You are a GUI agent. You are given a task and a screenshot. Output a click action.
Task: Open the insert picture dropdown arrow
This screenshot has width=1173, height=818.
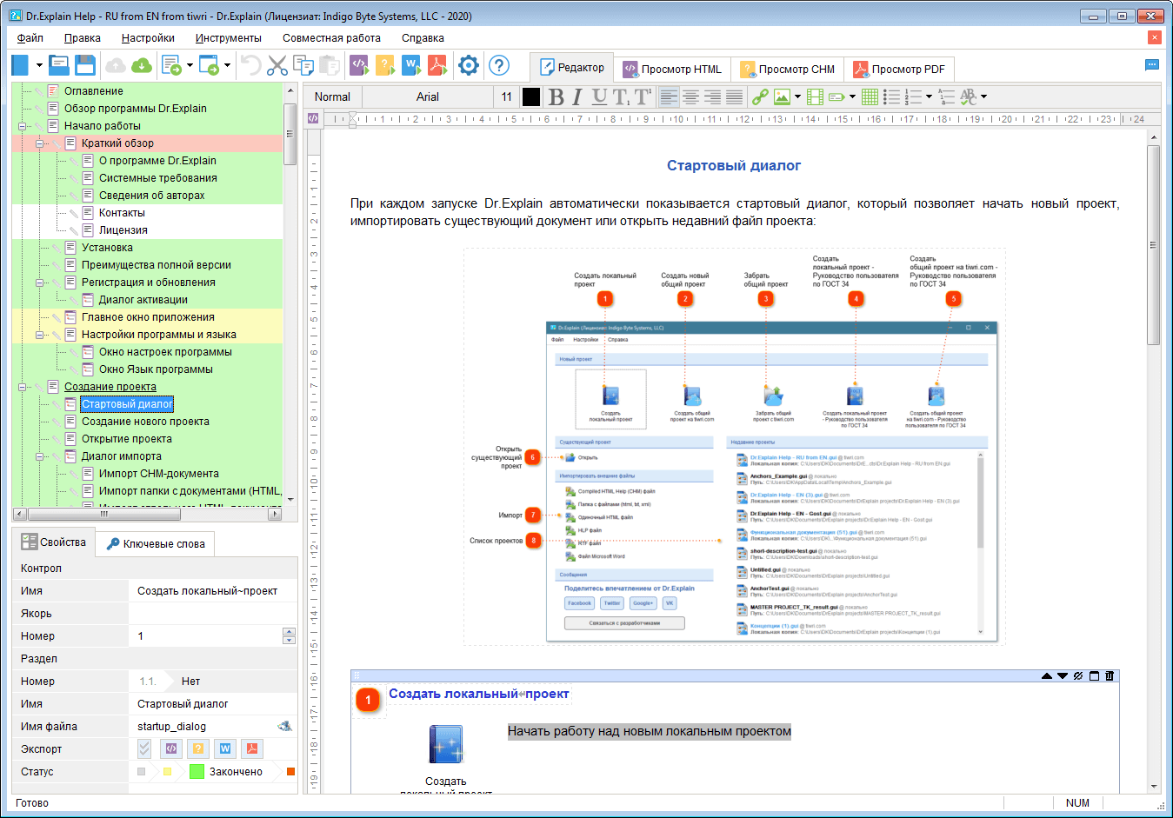[797, 96]
